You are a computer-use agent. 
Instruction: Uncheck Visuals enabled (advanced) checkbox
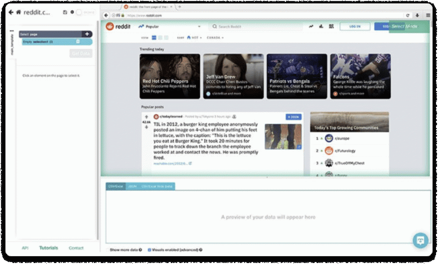[x=149, y=250]
